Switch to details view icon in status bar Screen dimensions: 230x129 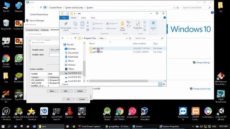click(x=160, y=84)
